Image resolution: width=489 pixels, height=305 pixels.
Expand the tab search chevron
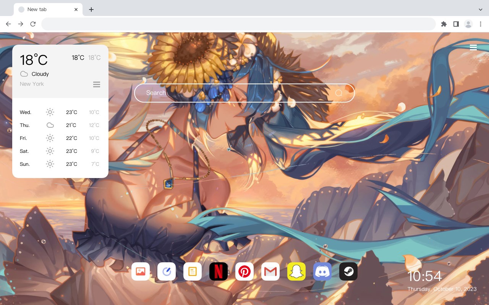point(481,10)
